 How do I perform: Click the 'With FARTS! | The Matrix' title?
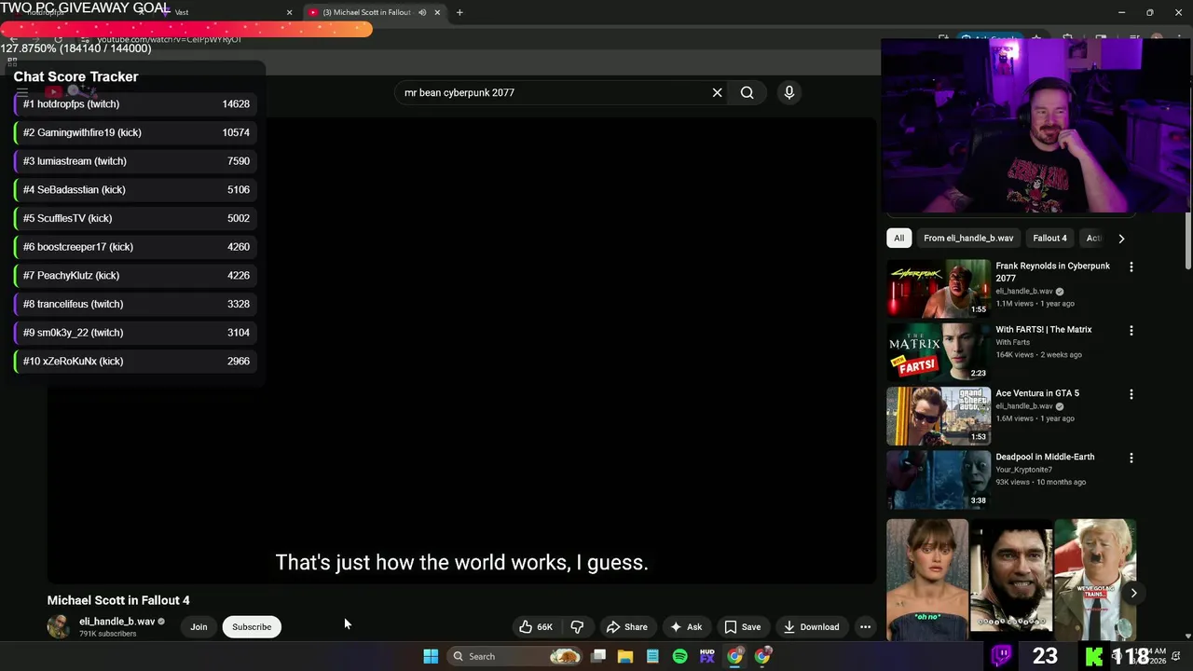click(x=1043, y=329)
